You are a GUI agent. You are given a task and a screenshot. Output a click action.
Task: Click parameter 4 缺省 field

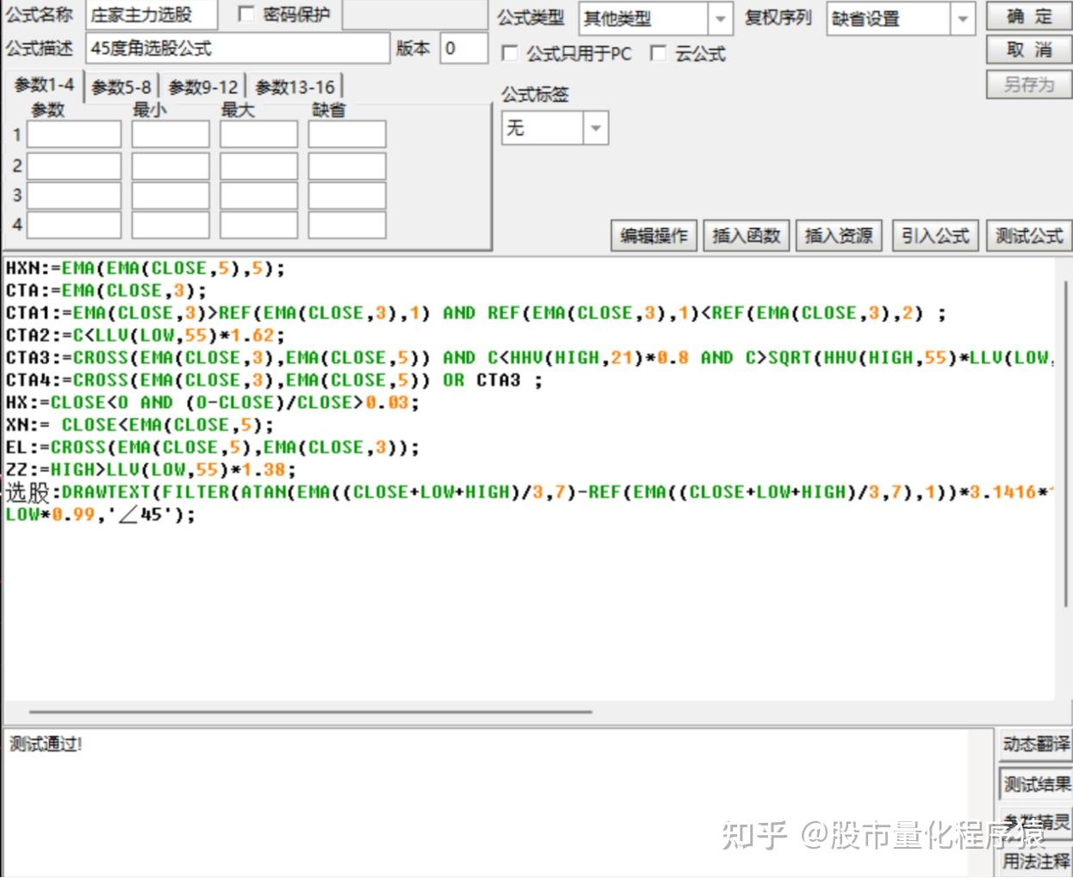click(x=347, y=225)
